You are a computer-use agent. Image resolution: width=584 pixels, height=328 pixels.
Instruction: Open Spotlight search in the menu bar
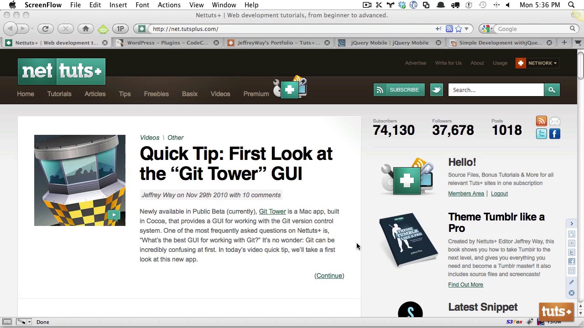point(571,5)
